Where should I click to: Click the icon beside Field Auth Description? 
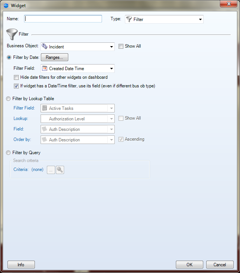tap(45, 129)
